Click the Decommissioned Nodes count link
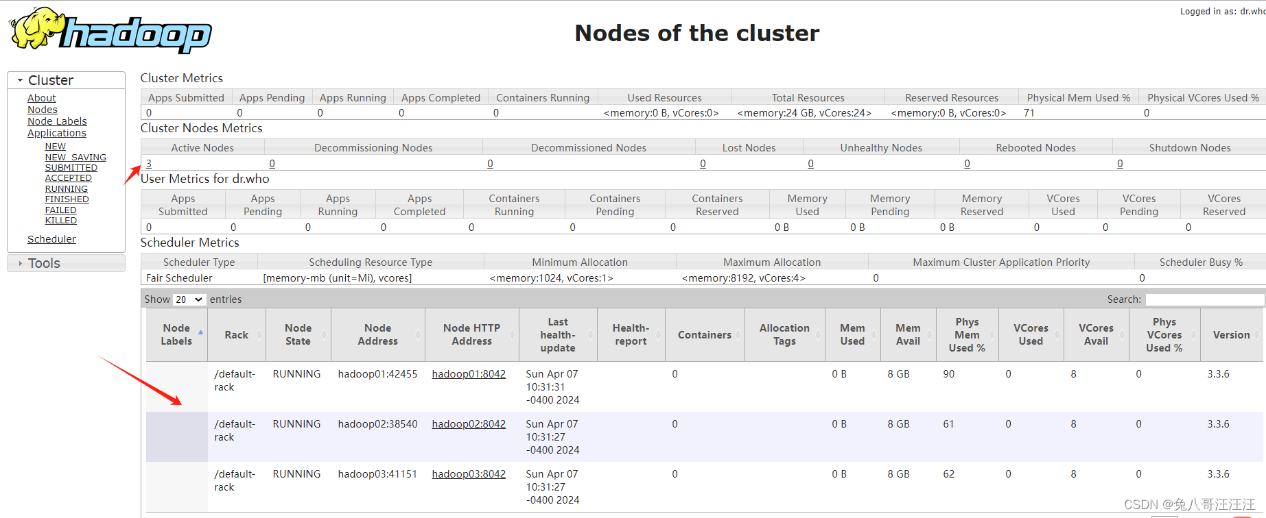Viewport: 1266px width, 518px height. point(490,164)
